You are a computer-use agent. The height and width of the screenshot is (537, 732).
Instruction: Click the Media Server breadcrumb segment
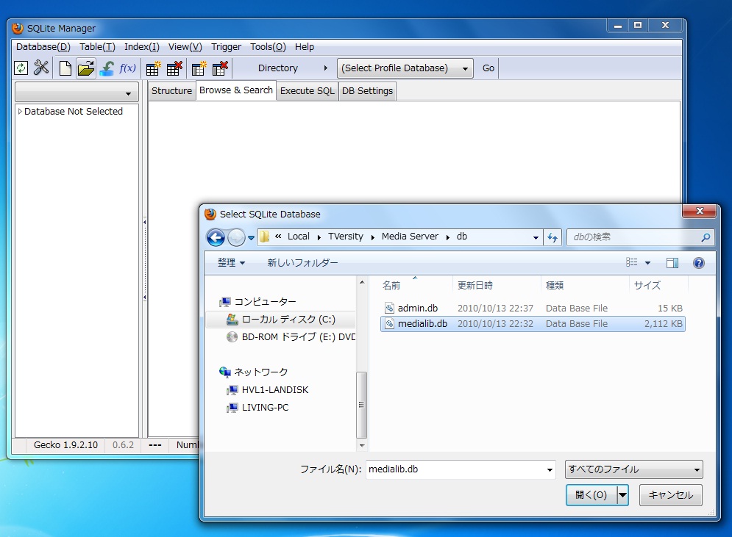point(410,237)
